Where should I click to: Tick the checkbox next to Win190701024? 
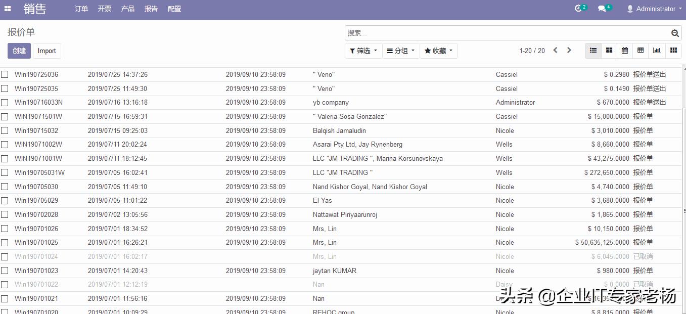(5, 256)
